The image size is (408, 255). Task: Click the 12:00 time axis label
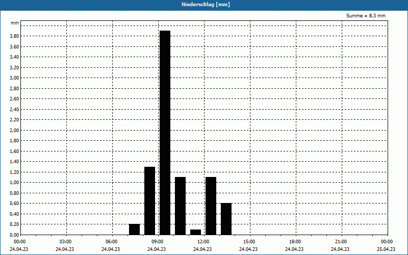point(203,242)
